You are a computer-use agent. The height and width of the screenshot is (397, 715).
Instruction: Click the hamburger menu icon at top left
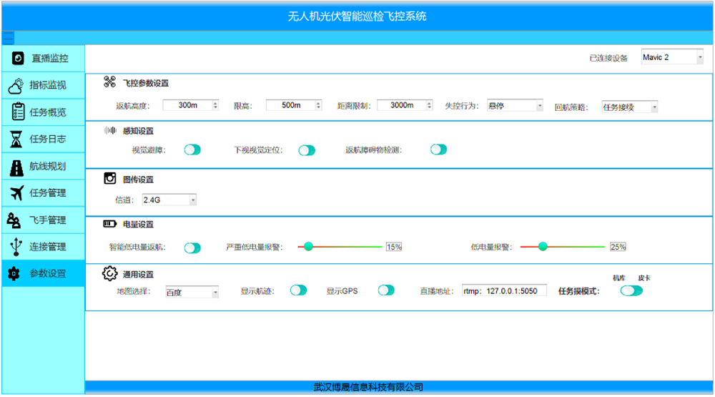(x=9, y=37)
